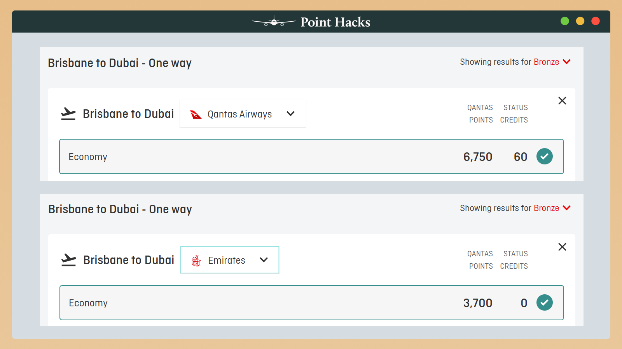The height and width of the screenshot is (349, 622).
Task: Click the departing plane icon beside Emirates route
Action: [69, 260]
